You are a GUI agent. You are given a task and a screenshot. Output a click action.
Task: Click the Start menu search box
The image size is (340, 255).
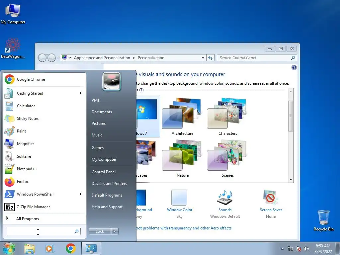[x=43, y=231]
